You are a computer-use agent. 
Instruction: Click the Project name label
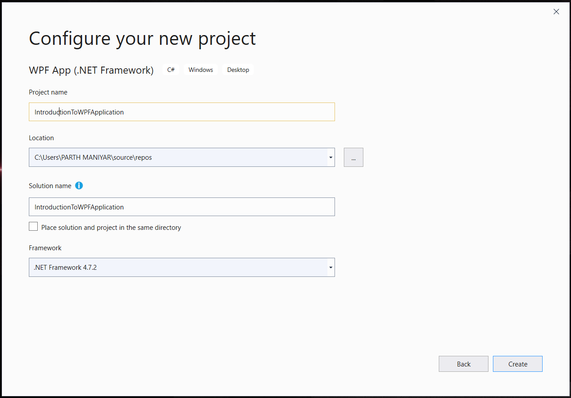(x=48, y=92)
